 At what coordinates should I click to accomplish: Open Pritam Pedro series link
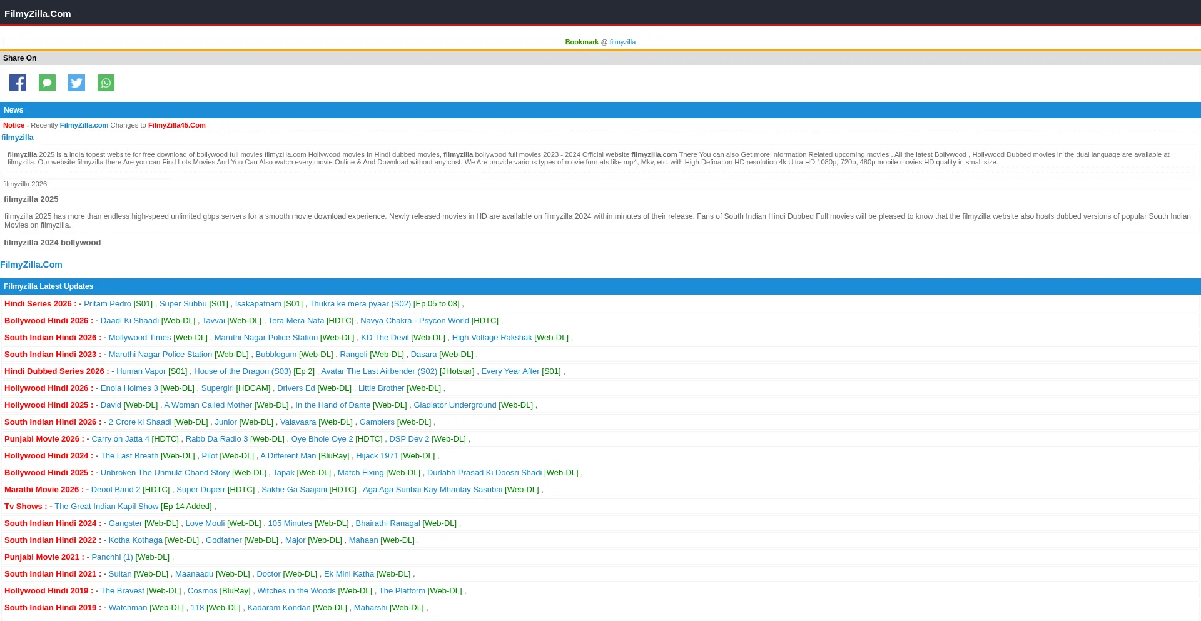coord(108,304)
